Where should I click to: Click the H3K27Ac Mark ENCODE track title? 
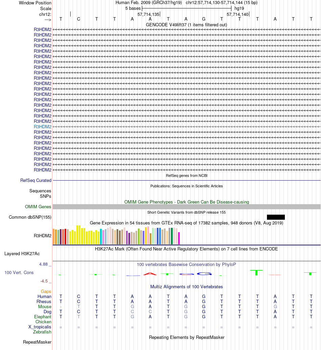pos(187,249)
